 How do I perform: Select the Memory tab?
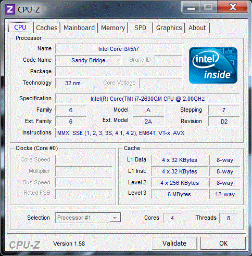(x=113, y=28)
